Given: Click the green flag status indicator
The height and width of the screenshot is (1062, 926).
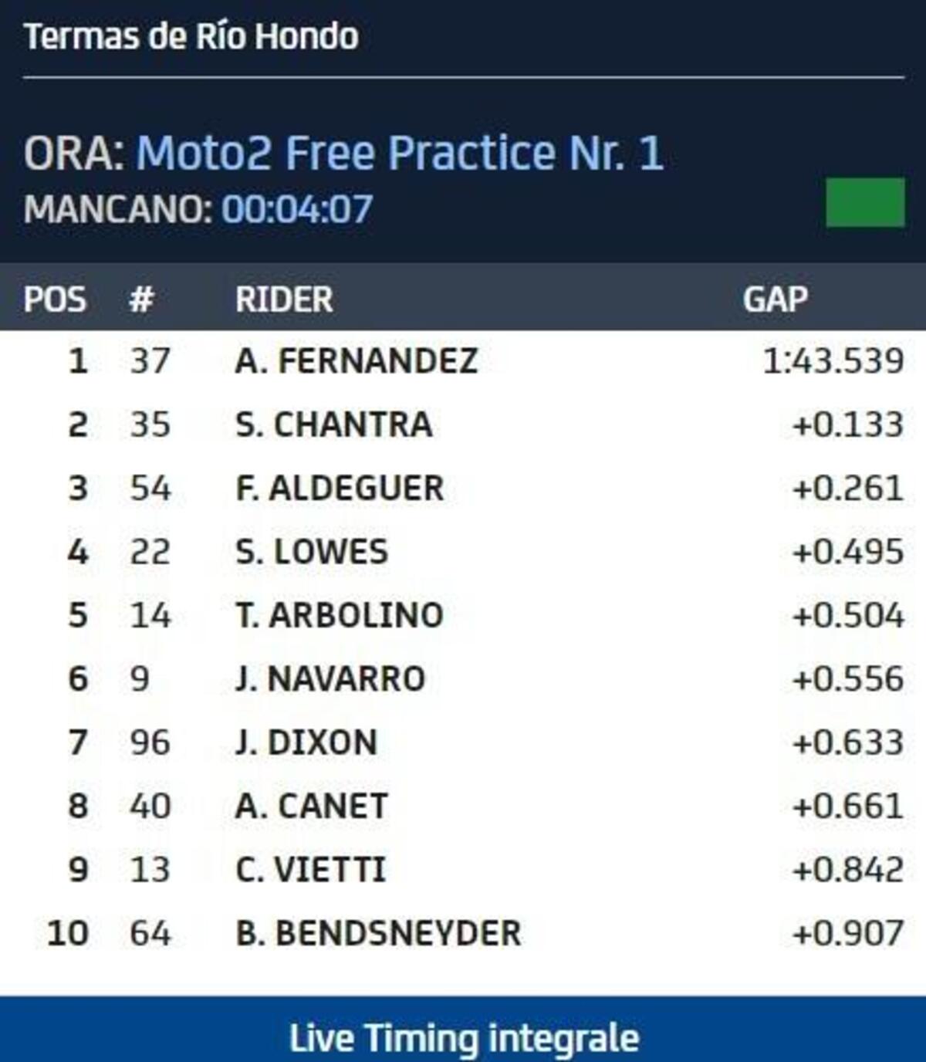Looking at the screenshot, I should point(864,202).
